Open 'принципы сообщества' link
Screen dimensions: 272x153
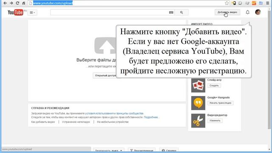pos(130,113)
